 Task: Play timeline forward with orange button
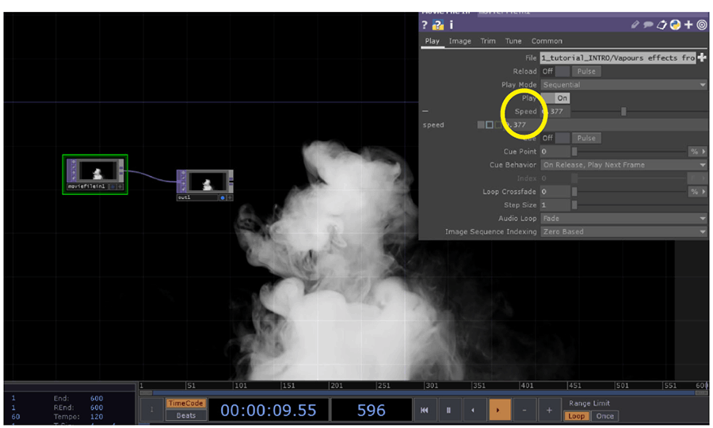pos(498,410)
